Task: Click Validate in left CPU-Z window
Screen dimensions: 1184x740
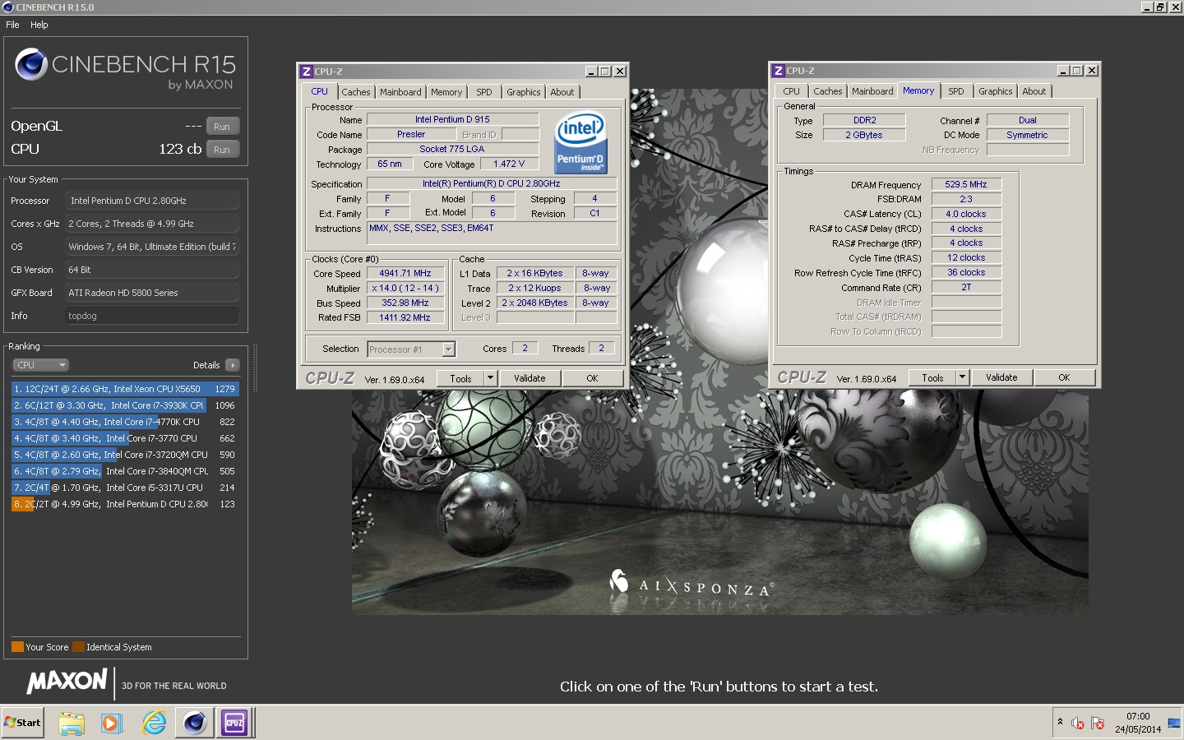Action: tap(530, 378)
